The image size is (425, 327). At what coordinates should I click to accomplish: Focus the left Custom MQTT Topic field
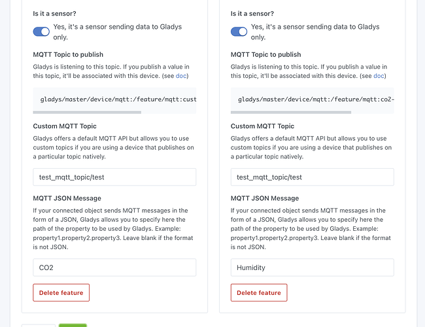(114, 177)
